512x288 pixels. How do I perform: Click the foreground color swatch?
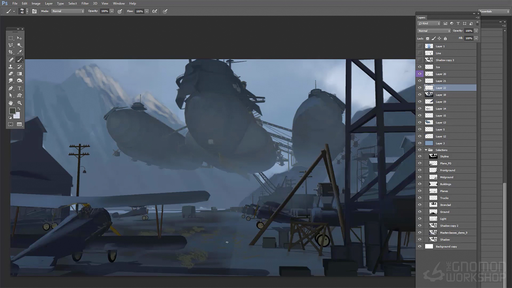12,111
